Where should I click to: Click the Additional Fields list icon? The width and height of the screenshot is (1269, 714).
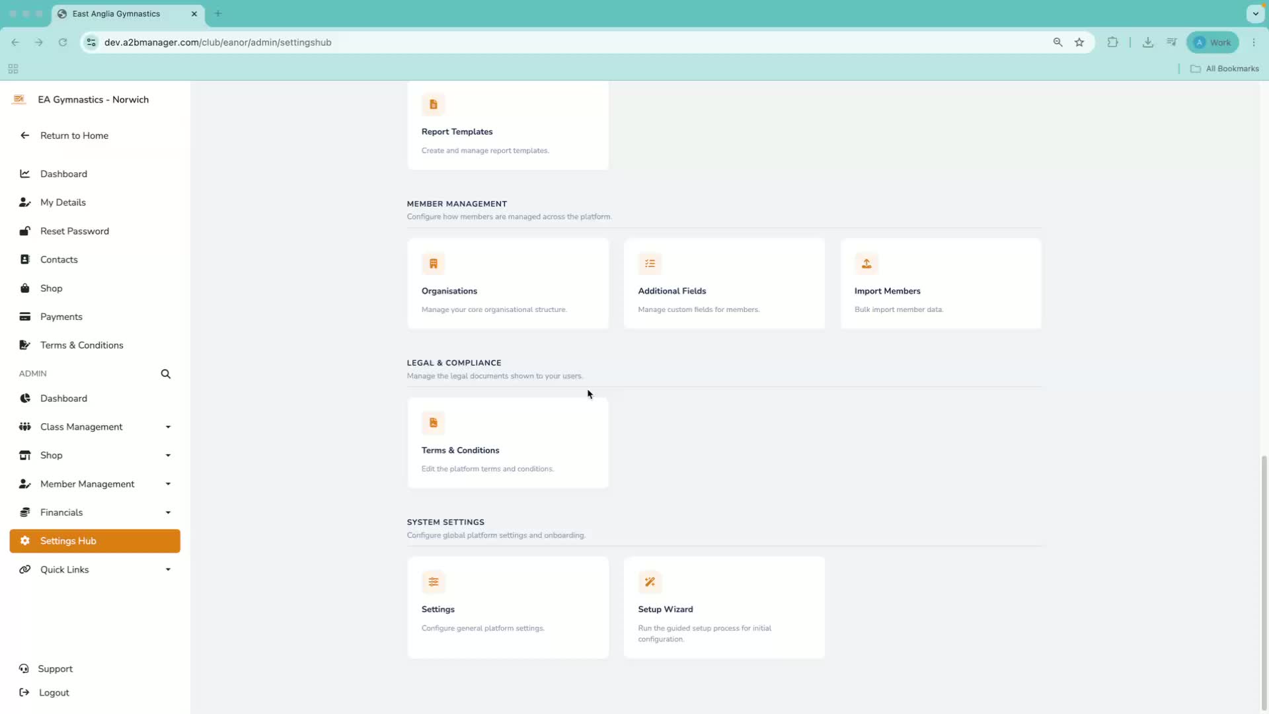tap(650, 264)
